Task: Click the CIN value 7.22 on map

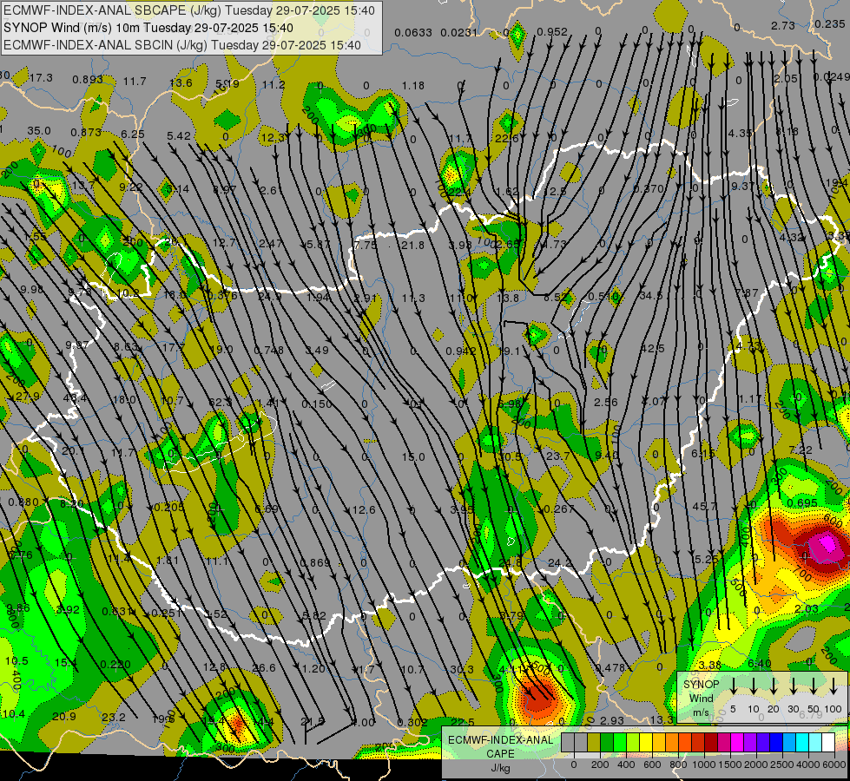Action: click(801, 450)
